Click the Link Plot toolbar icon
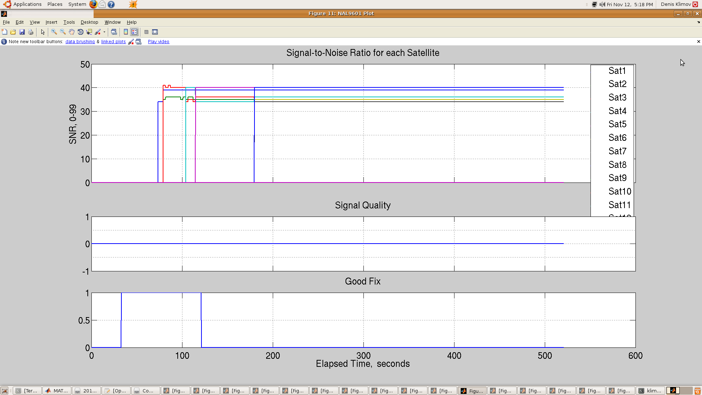The height and width of the screenshot is (395, 702). coord(114,32)
